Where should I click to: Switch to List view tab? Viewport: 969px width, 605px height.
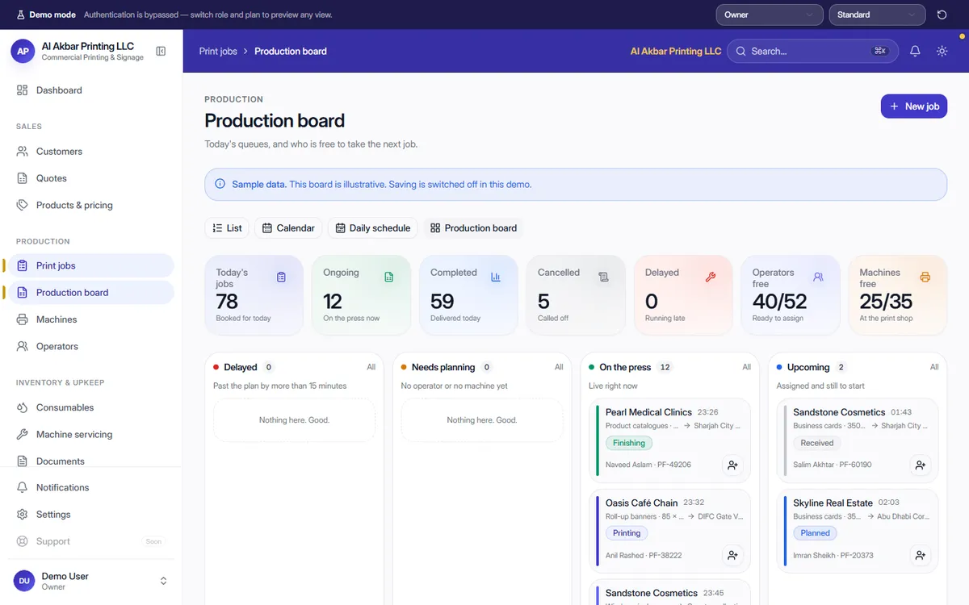coord(227,228)
